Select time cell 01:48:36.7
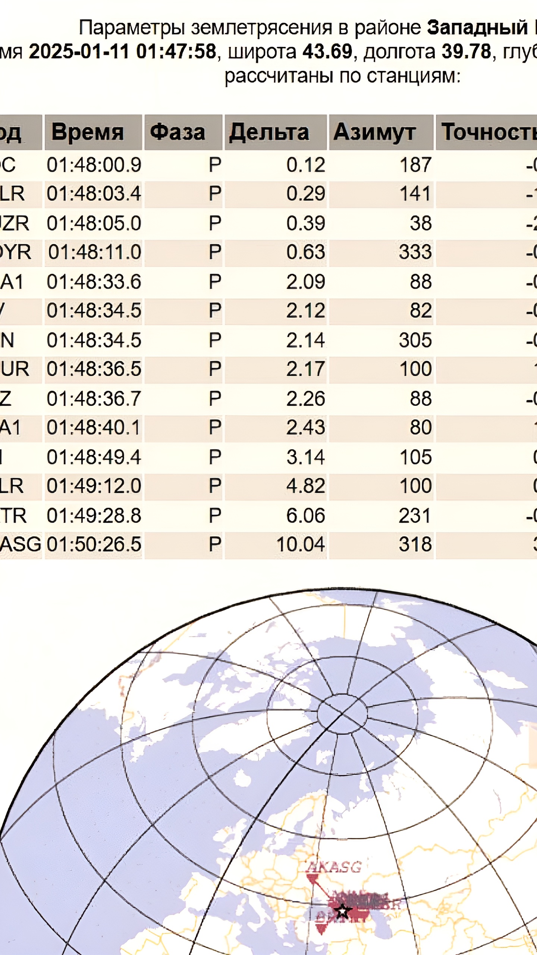This screenshot has width=537, height=955. point(94,398)
